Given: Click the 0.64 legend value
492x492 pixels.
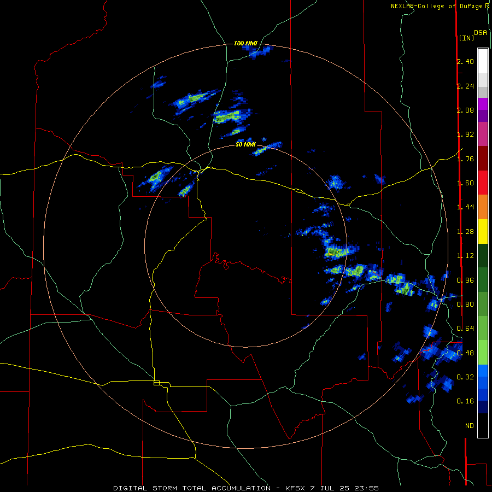Looking at the screenshot, I should 465,329.
